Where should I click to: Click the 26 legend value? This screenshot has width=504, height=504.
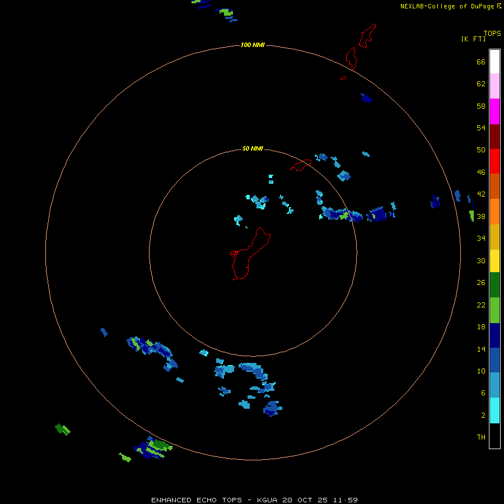(x=481, y=283)
